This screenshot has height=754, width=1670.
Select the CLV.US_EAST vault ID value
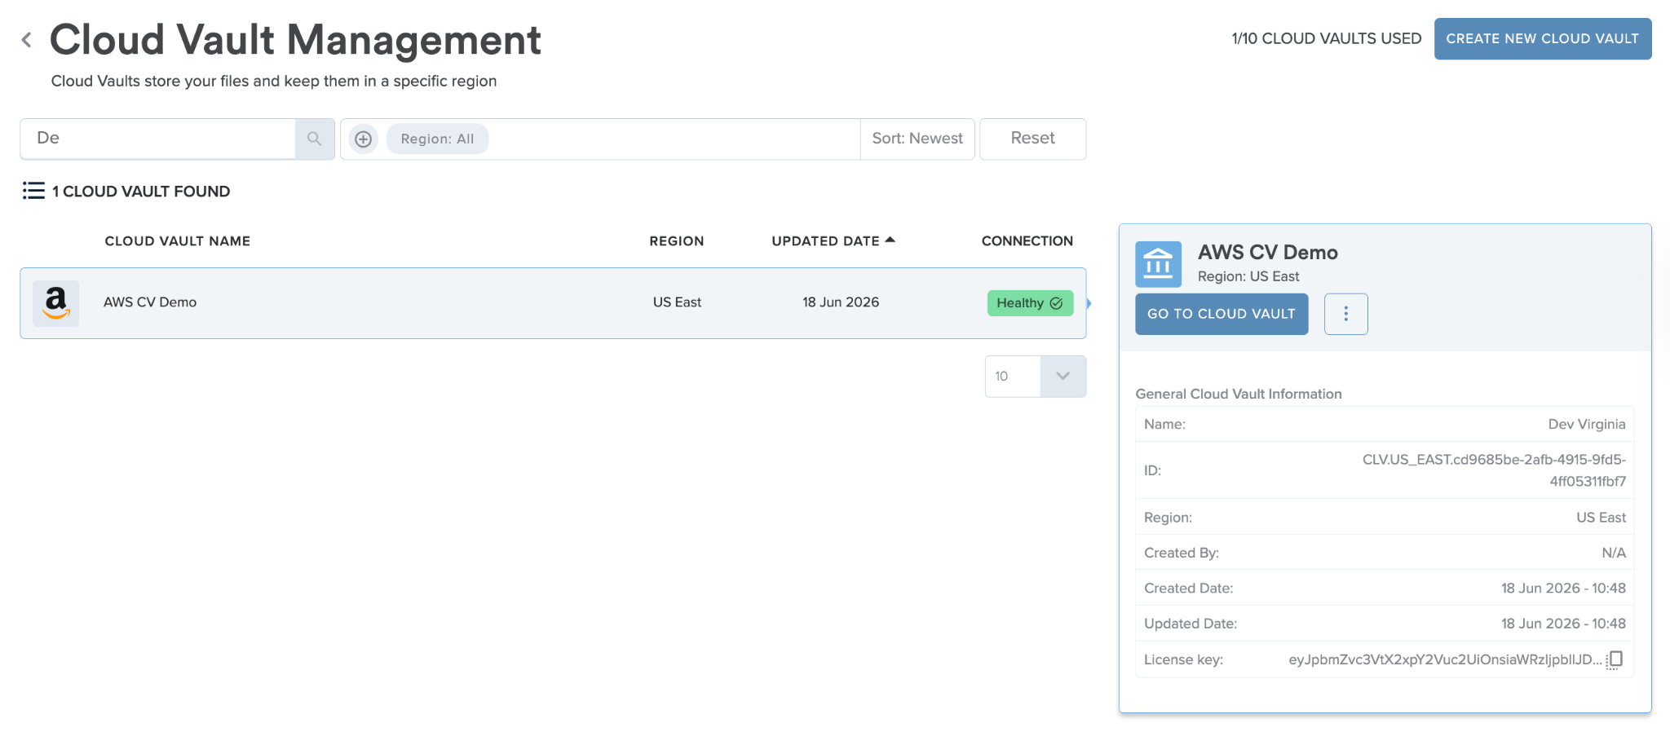pos(1494,470)
